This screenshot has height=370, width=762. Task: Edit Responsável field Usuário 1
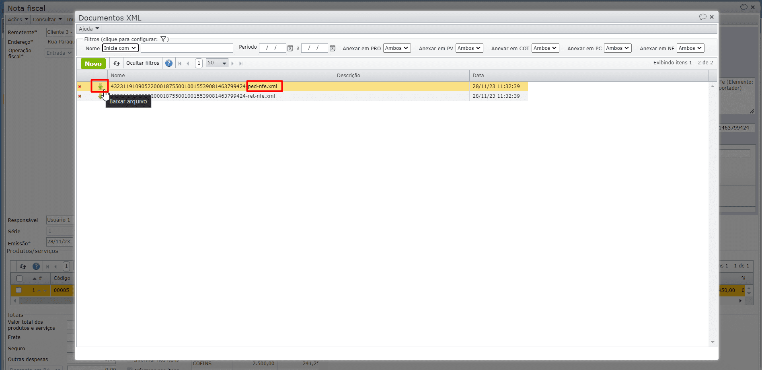point(60,220)
